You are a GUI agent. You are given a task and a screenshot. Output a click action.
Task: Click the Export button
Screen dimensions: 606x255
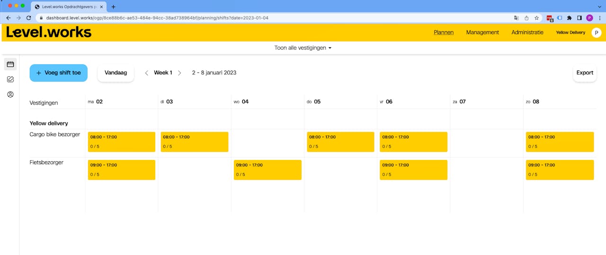point(585,73)
